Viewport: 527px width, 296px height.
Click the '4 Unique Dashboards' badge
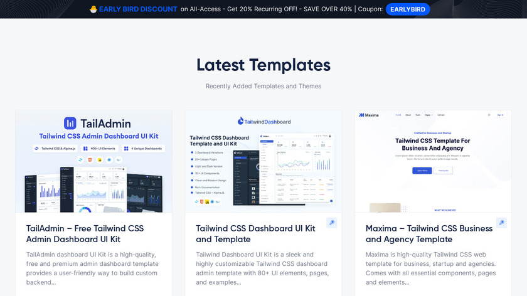coord(143,149)
